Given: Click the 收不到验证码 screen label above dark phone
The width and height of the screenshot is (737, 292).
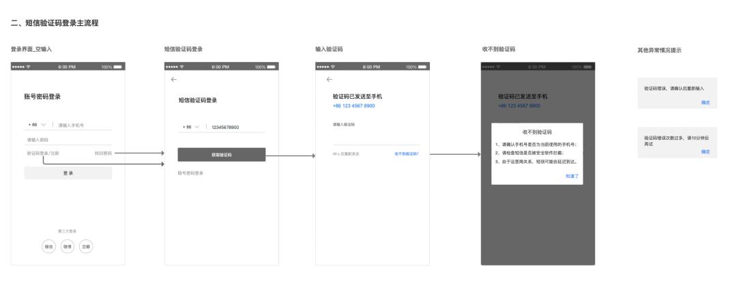Looking at the screenshot, I should point(498,49).
